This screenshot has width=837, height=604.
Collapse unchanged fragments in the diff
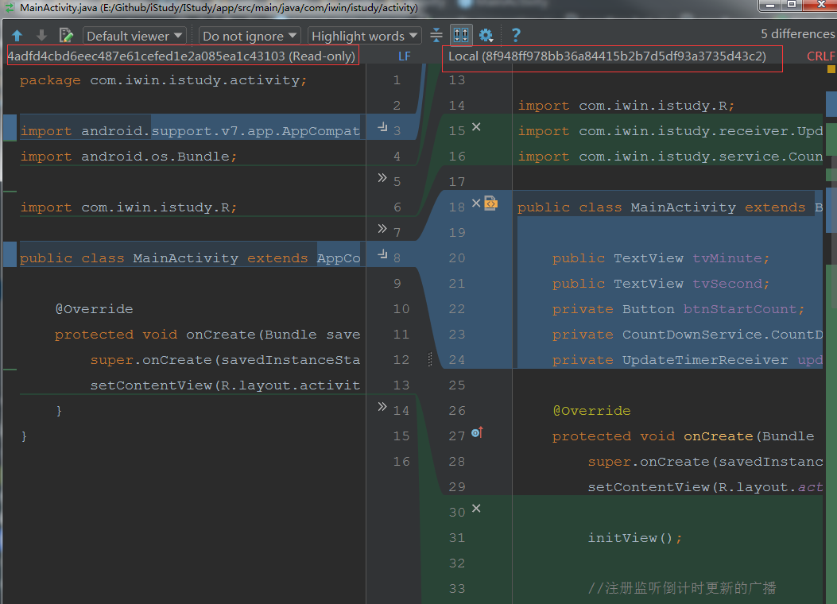435,35
